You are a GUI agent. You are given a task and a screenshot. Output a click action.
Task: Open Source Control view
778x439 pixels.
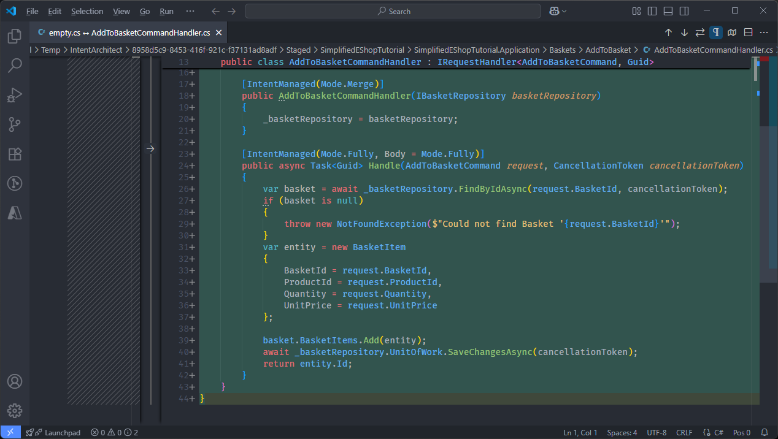[15, 124]
